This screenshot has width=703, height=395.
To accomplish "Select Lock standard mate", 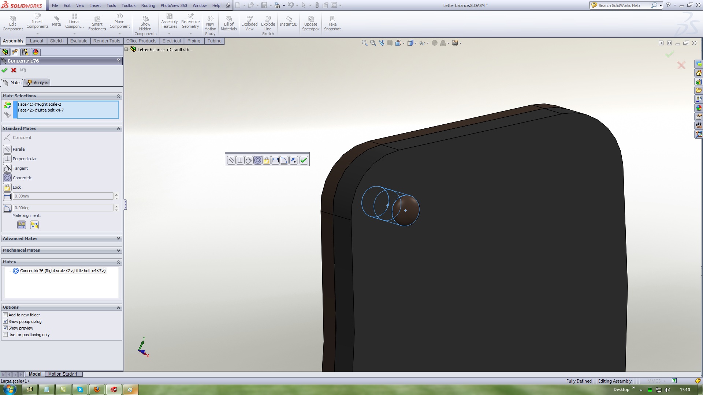I will (7, 187).
